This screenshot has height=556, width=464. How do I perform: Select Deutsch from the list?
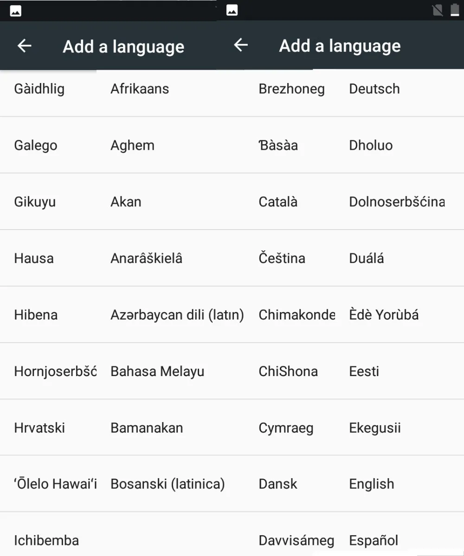(374, 89)
